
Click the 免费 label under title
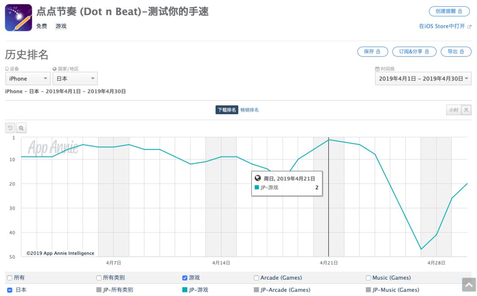pyautogui.click(x=42, y=26)
